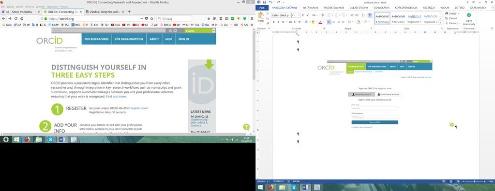Adjust the zoom slider in Word's status bar
495x191 pixels.
475,181
